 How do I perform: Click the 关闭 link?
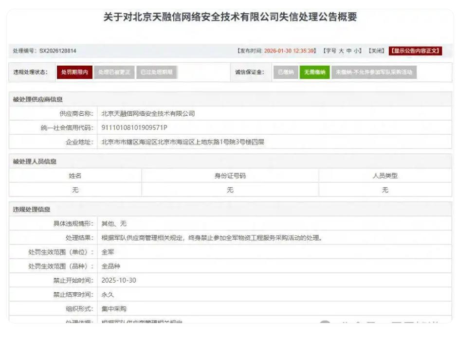377,51
